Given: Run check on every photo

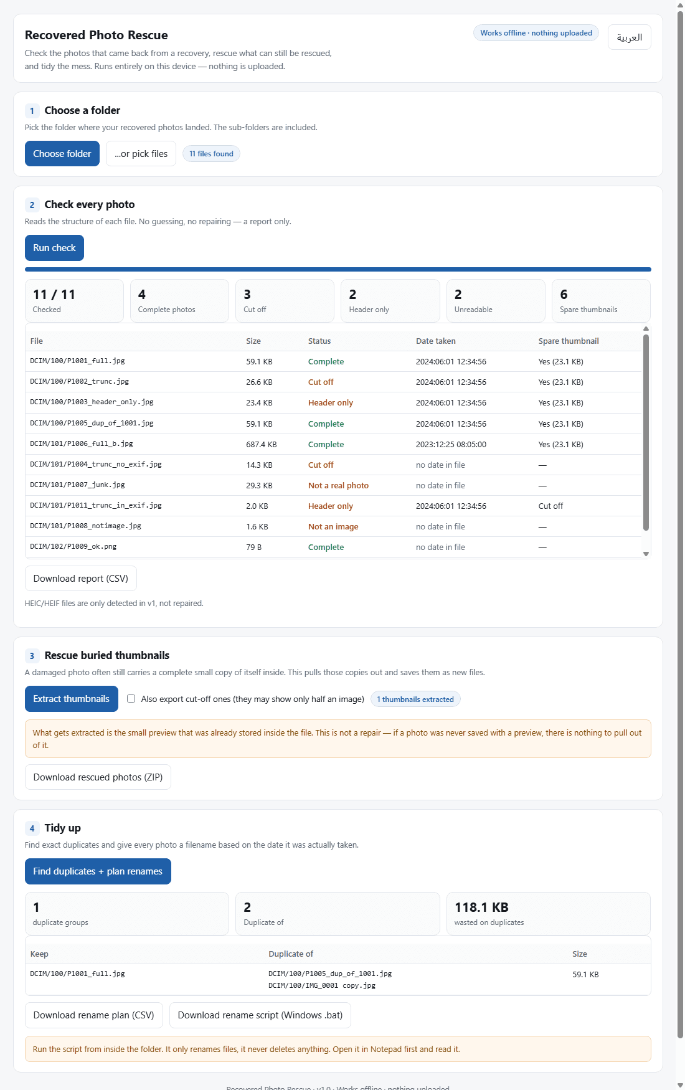Looking at the screenshot, I should click(x=54, y=248).
